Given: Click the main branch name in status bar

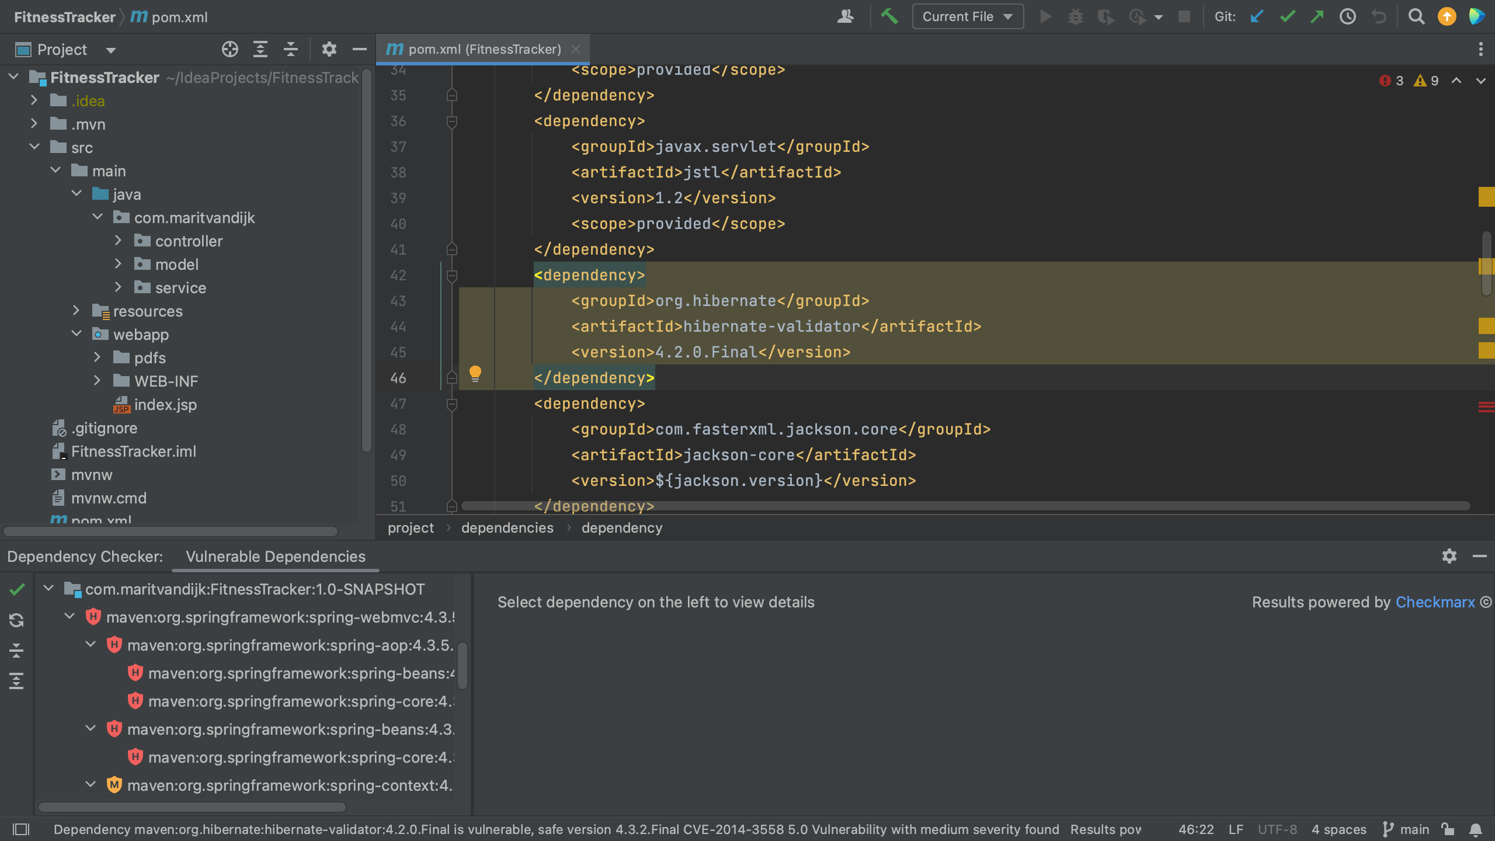Looking at the screenshot, I should click(x=1414, y=829).
